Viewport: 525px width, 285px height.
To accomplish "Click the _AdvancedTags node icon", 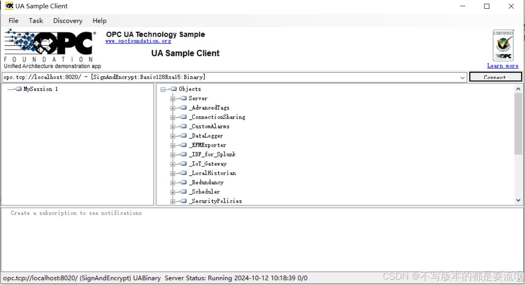I will pos(183,108).
